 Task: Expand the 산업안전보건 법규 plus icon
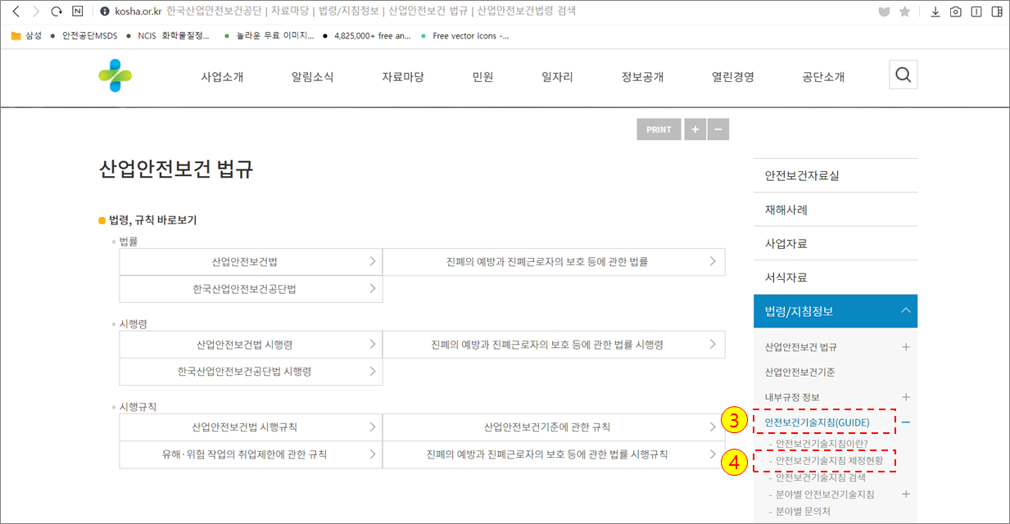[x=906, y=347]
